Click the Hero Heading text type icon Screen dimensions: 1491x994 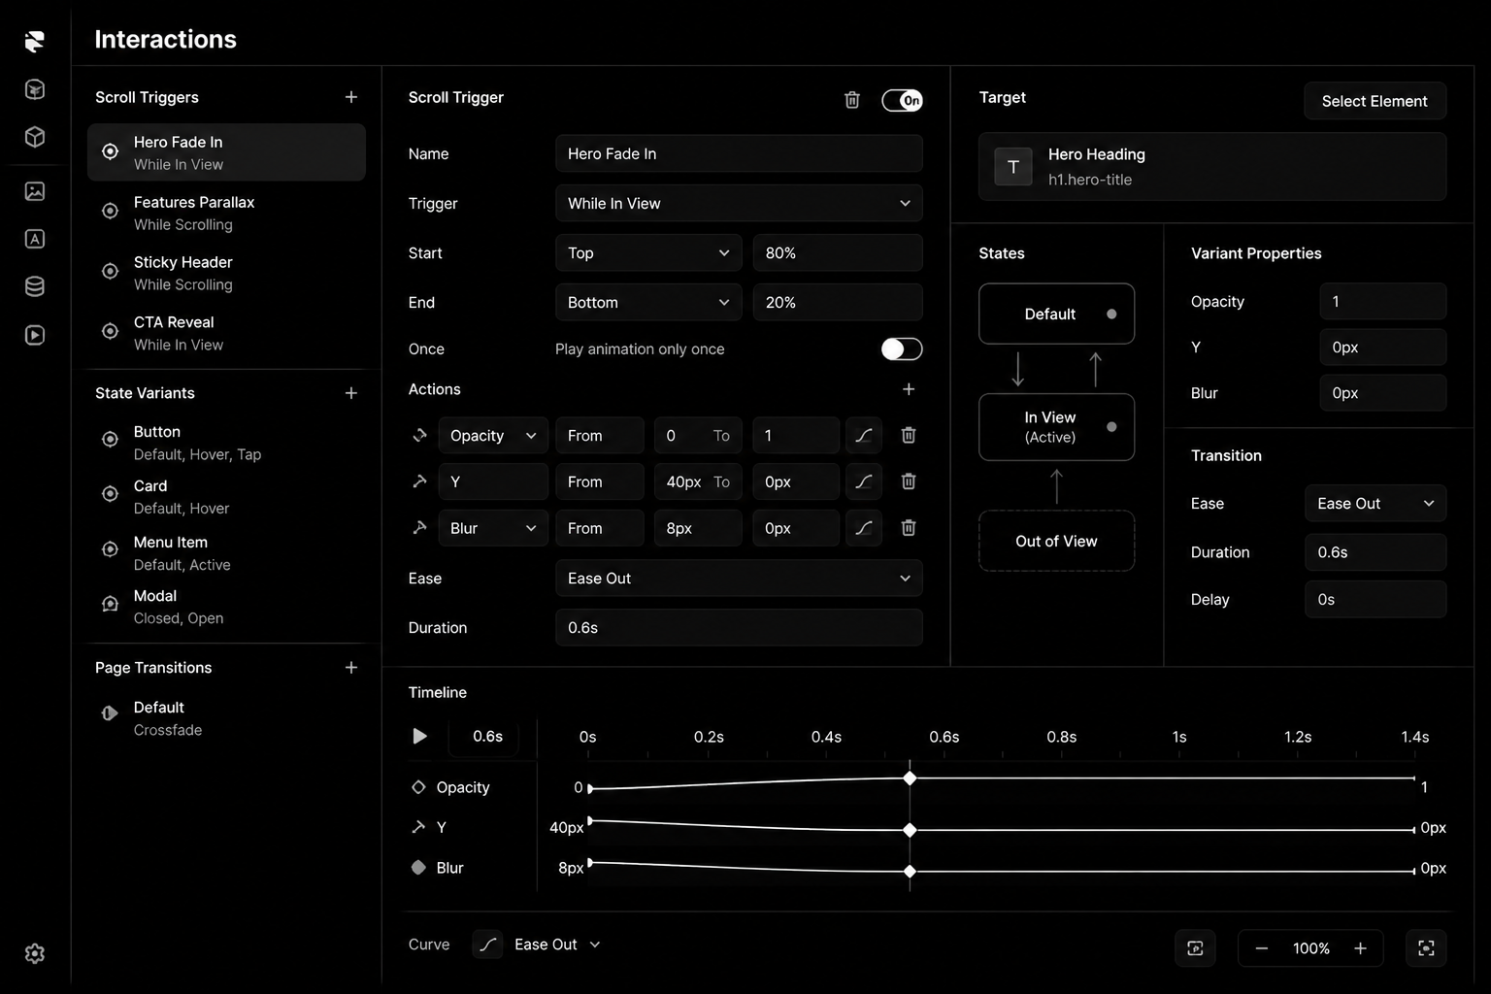point(1013,167)
